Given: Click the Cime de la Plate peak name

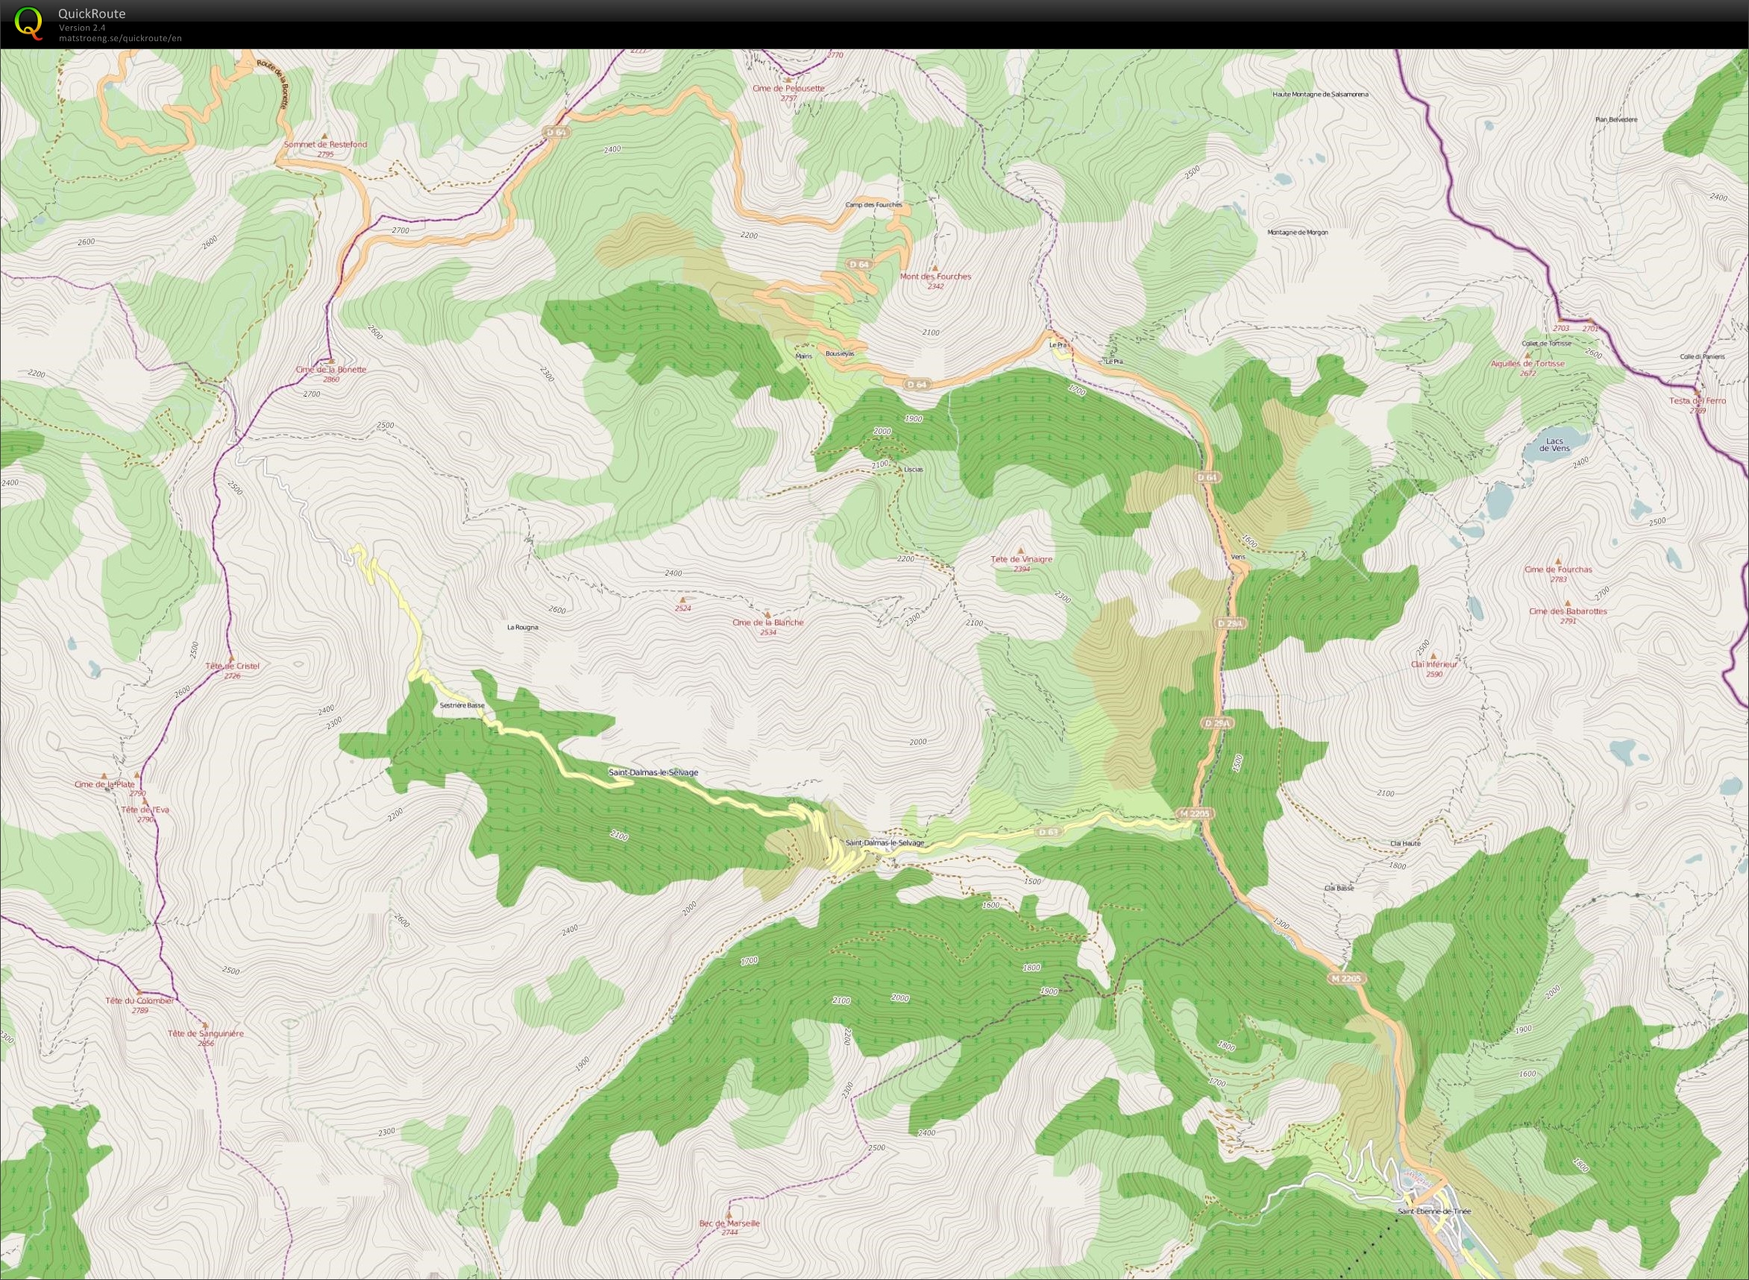Looking at the screenshot, I should (104, 784).
